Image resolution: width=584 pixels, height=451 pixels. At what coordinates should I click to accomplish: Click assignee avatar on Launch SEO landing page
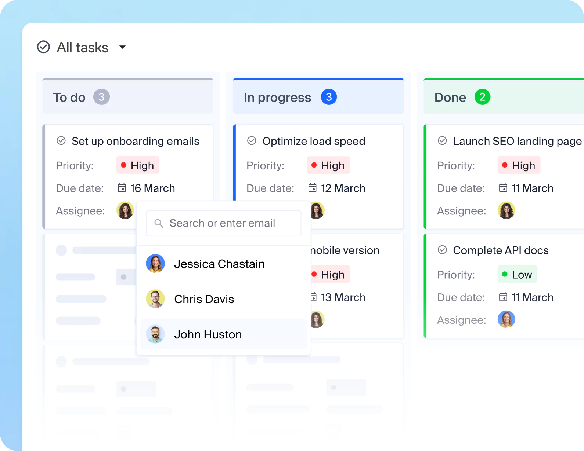(507, 210)
